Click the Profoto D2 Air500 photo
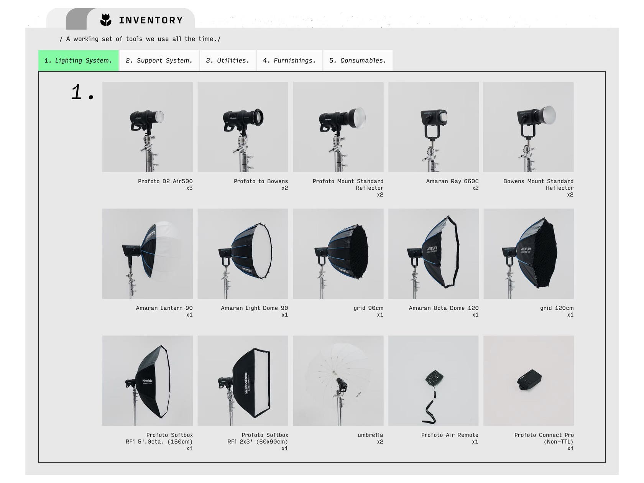Screen dimensions: 644x483 (147, 127)
